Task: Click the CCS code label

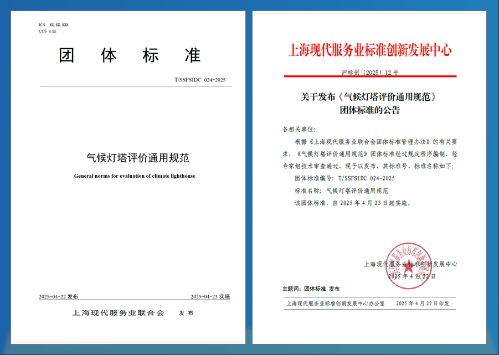Action: pos(46,30)
